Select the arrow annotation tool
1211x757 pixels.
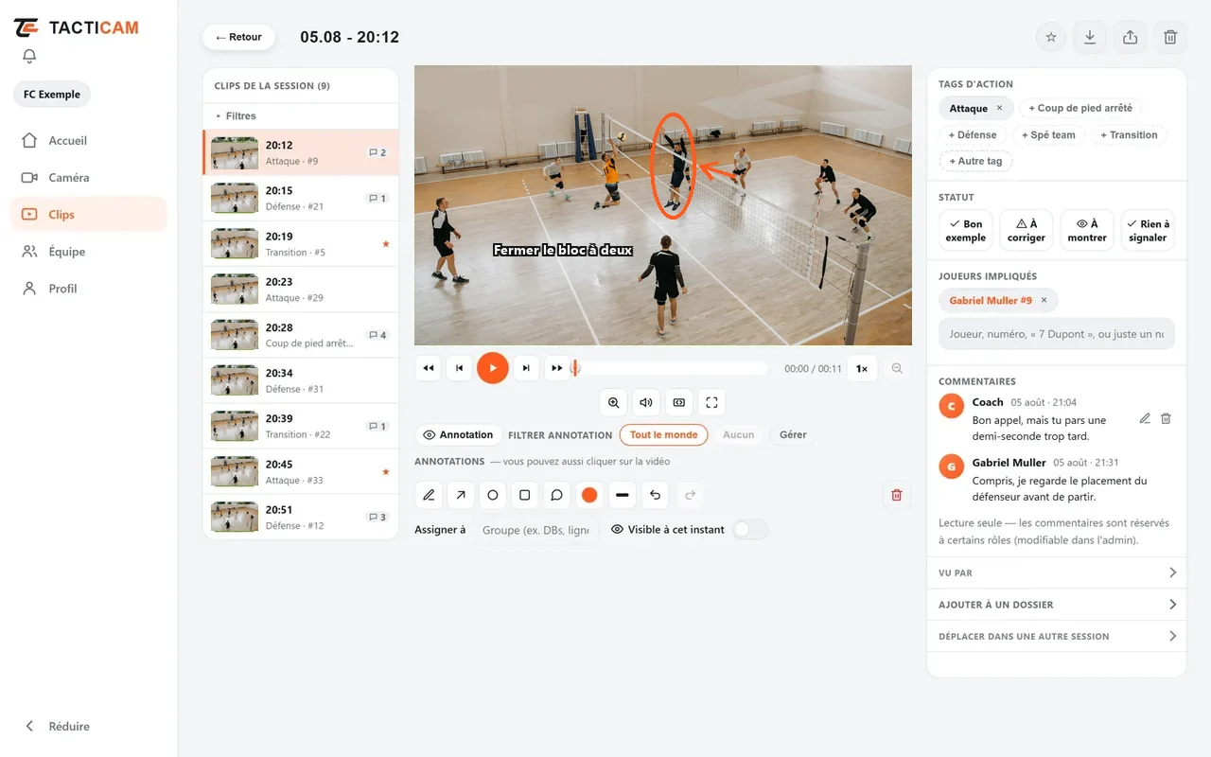coord(461,495)
